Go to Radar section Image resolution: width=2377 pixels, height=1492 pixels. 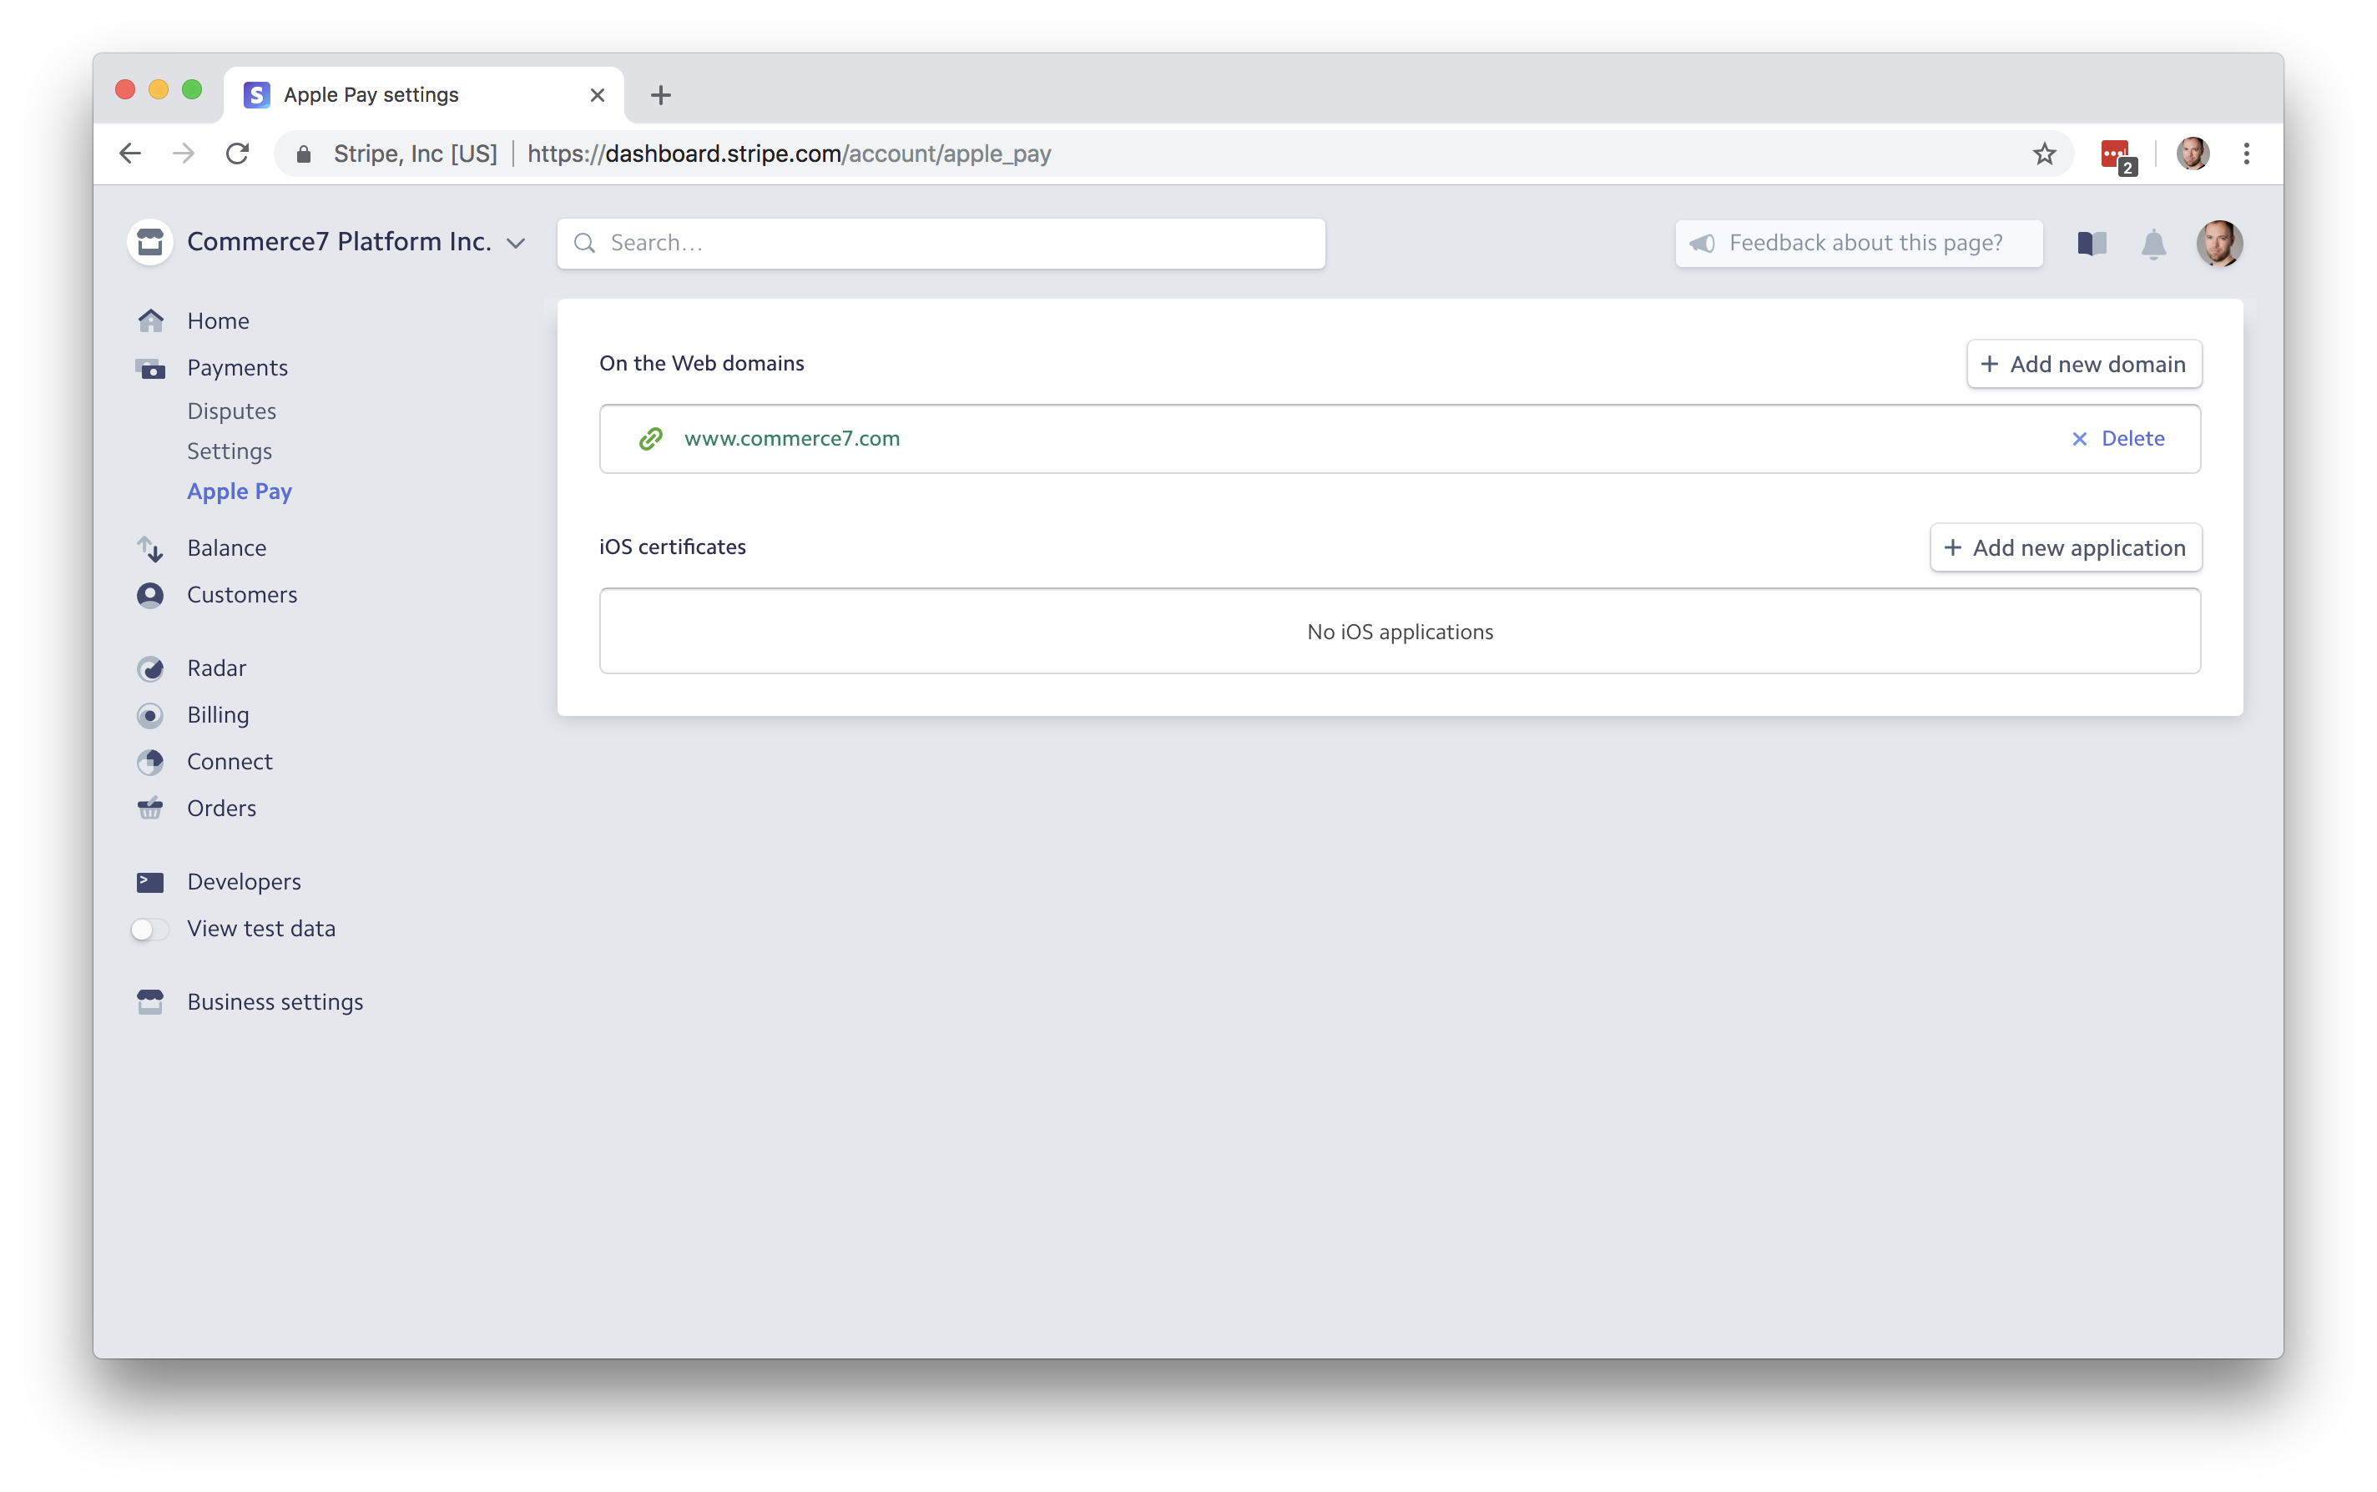217,668
